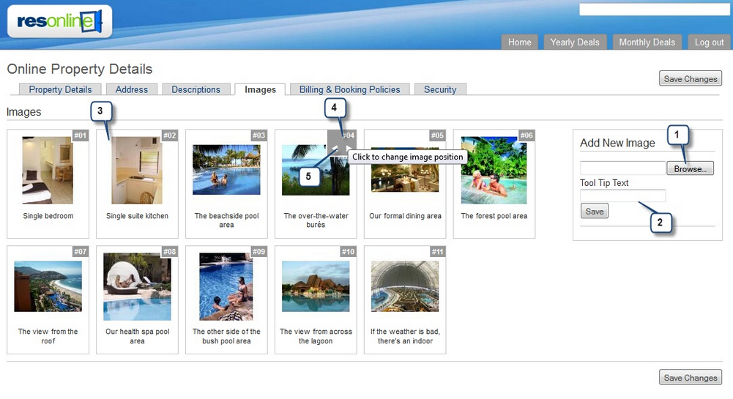This screenshot has height=399, width=733.
Task: Click Log out in navigation
Action: [x=709, y=42]
